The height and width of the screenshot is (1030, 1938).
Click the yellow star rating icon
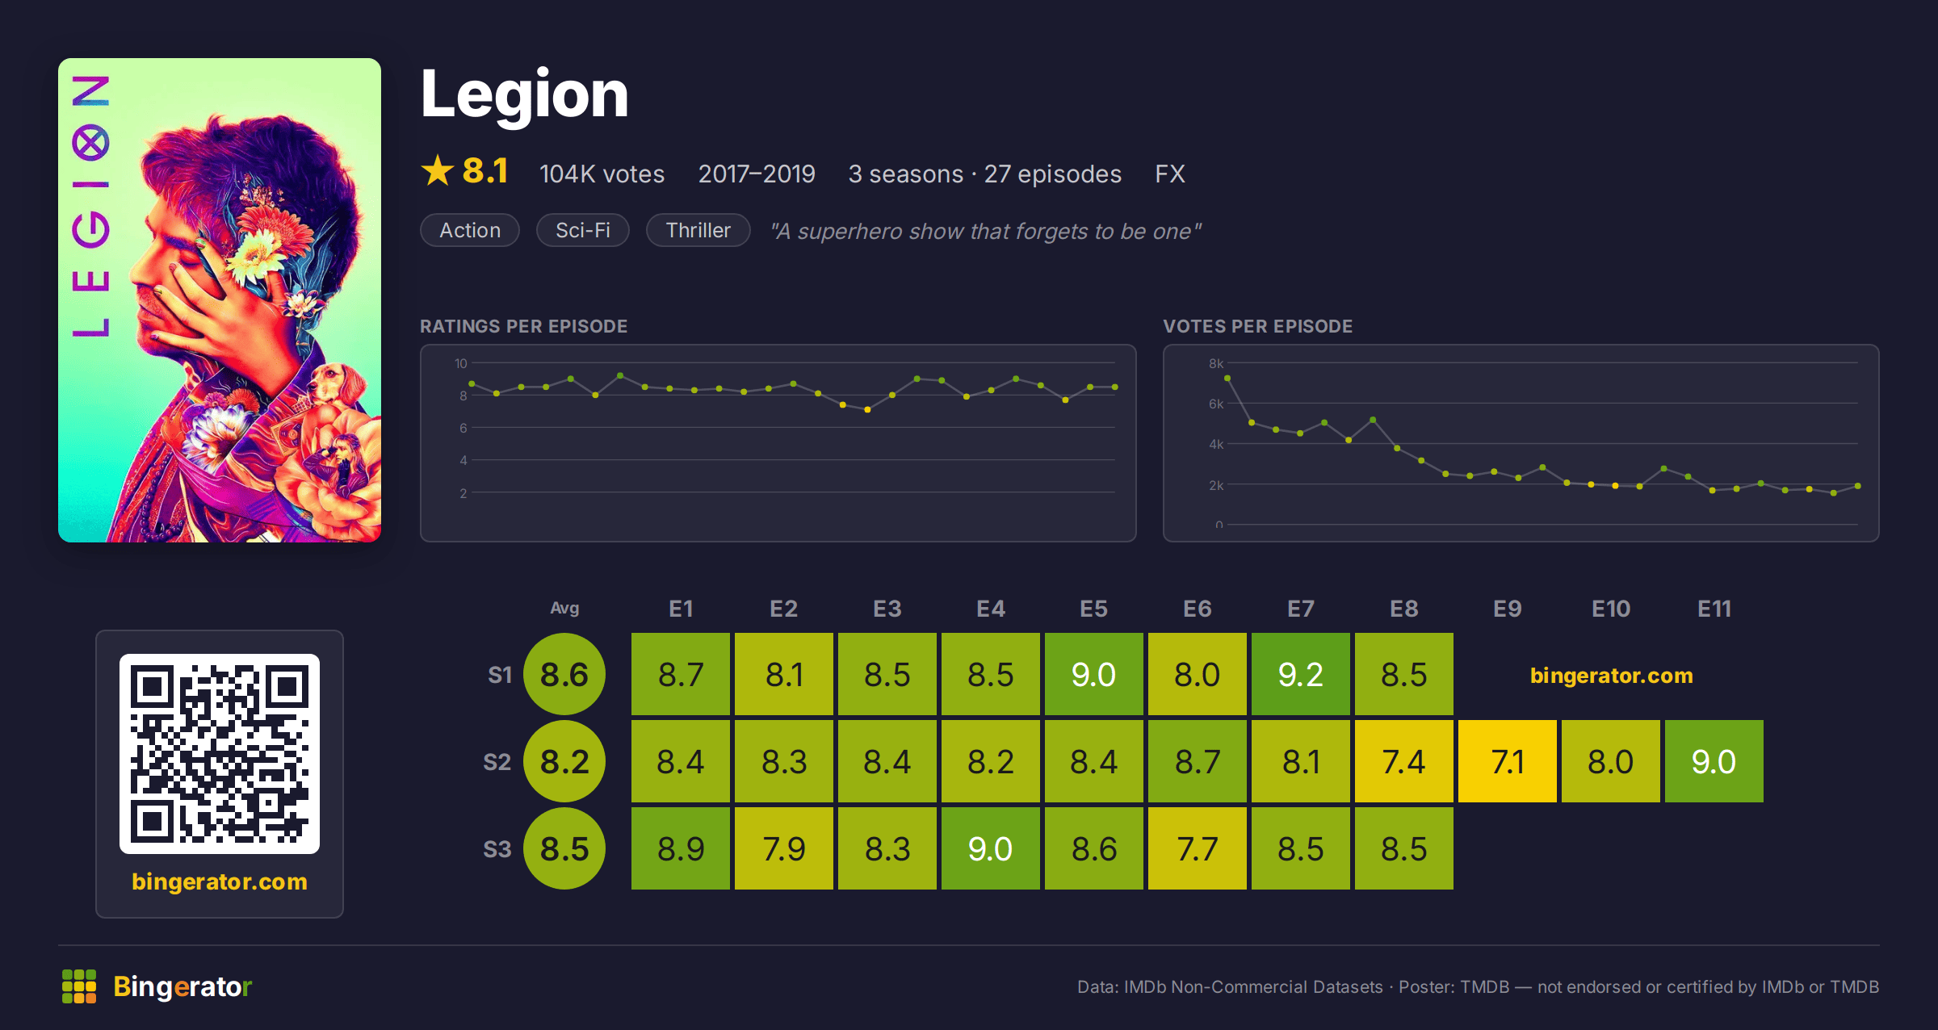point(438,170)
